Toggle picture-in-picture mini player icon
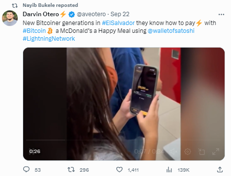Viewport: 231px width, 181px height. tap(201, 152)
